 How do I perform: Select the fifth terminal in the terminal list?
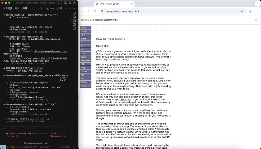(74, 28)
